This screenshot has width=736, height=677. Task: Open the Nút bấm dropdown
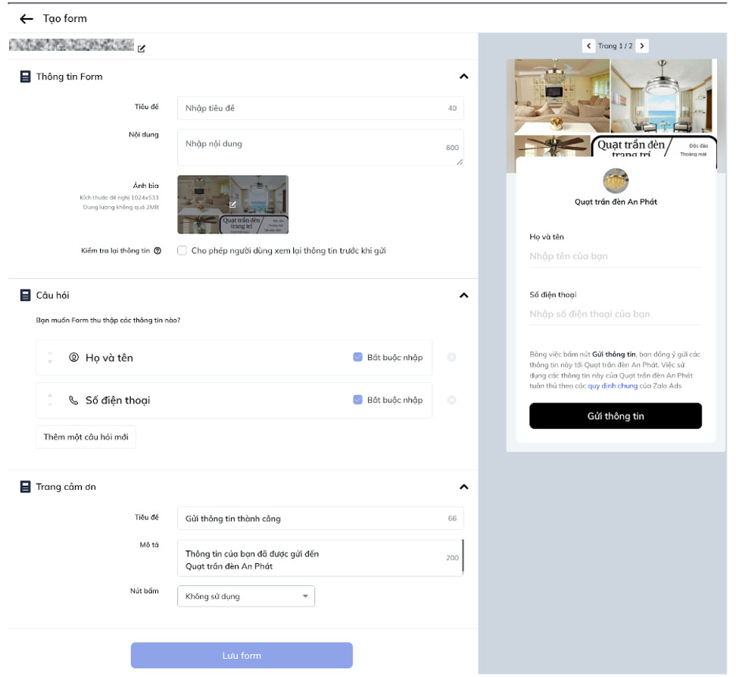245,597
